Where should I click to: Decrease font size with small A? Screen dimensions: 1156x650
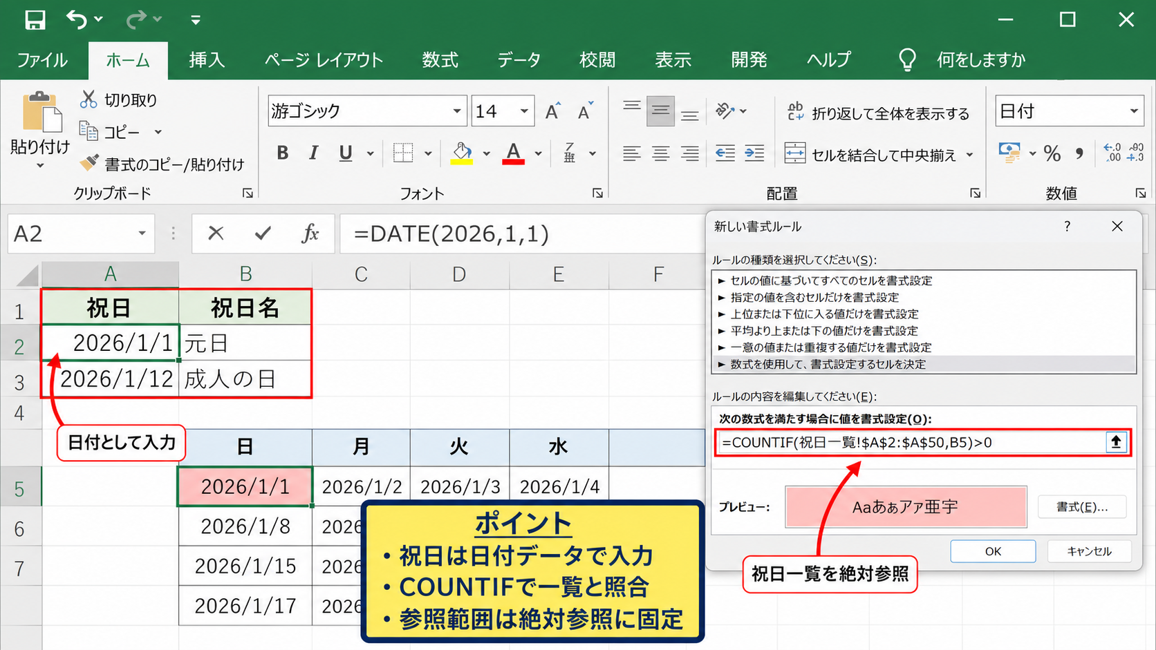586,111
